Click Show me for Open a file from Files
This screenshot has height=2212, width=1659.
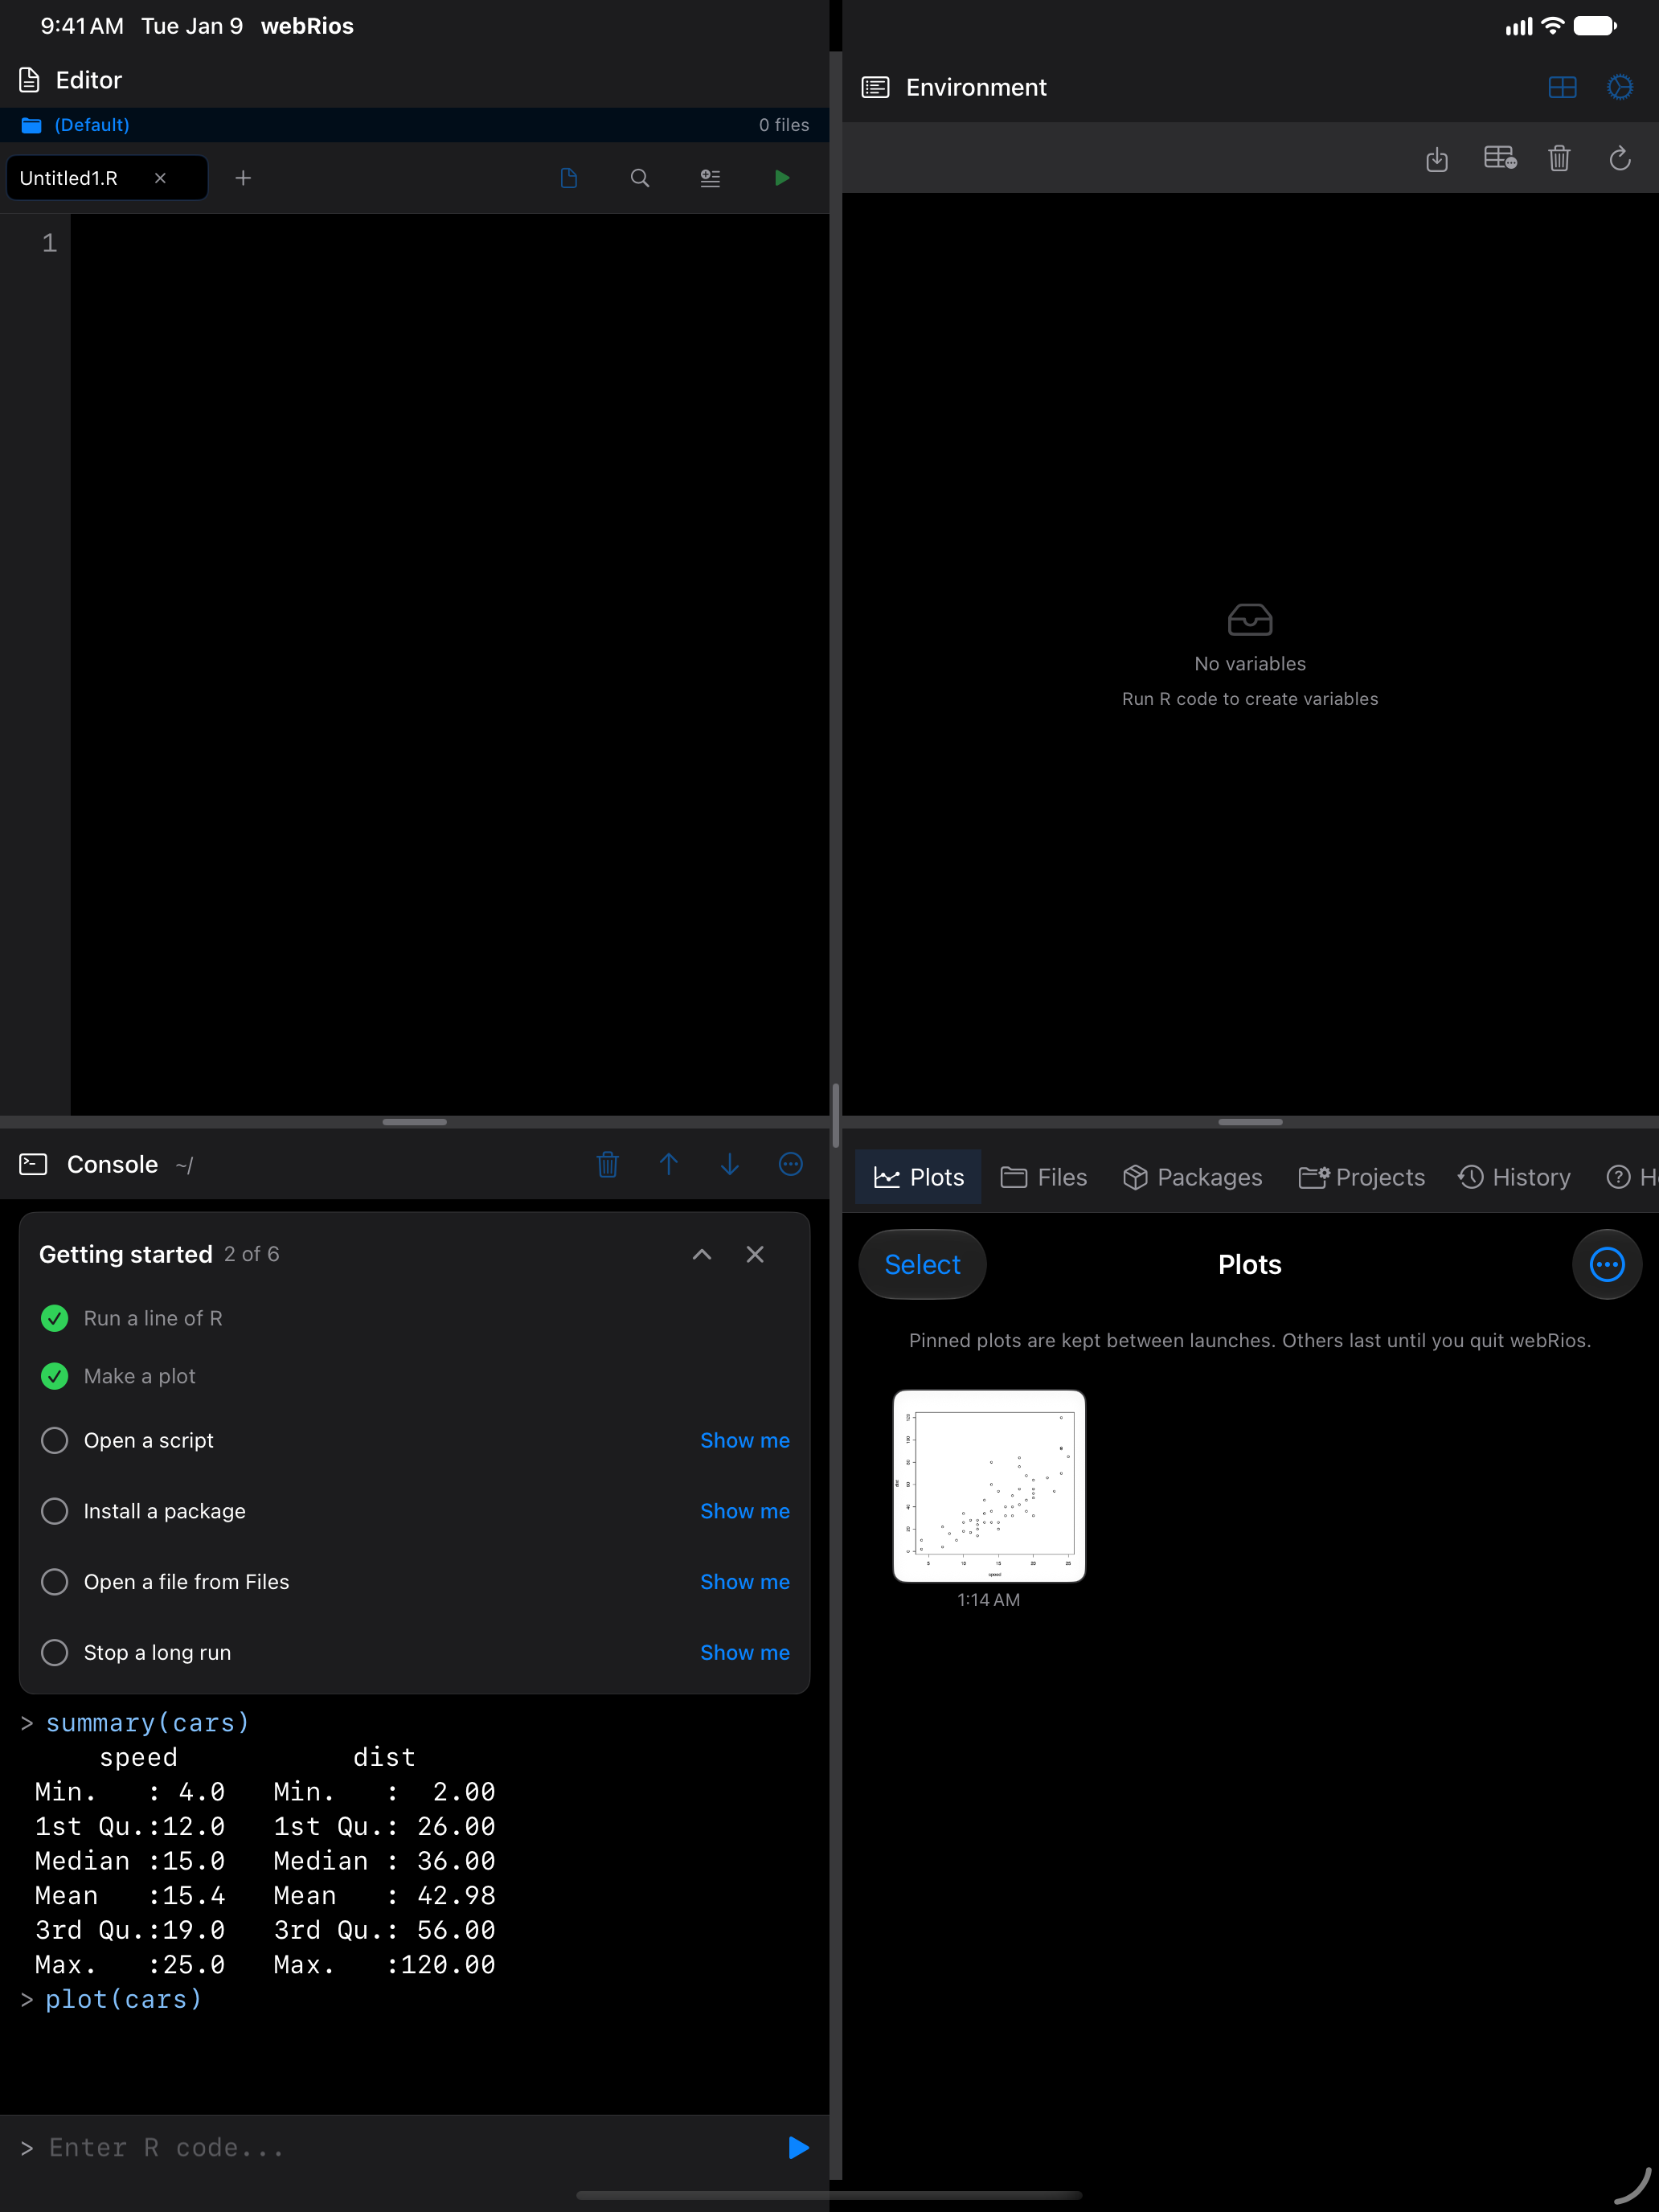[745, 1582]
